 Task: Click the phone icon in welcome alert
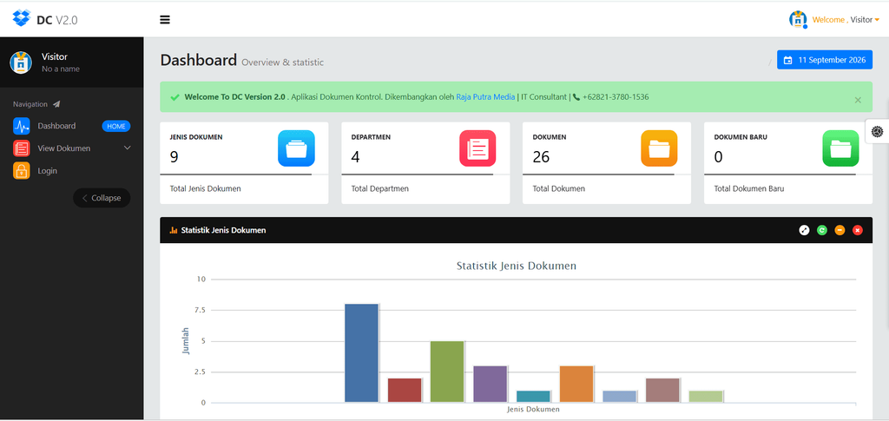pos(576,97)
